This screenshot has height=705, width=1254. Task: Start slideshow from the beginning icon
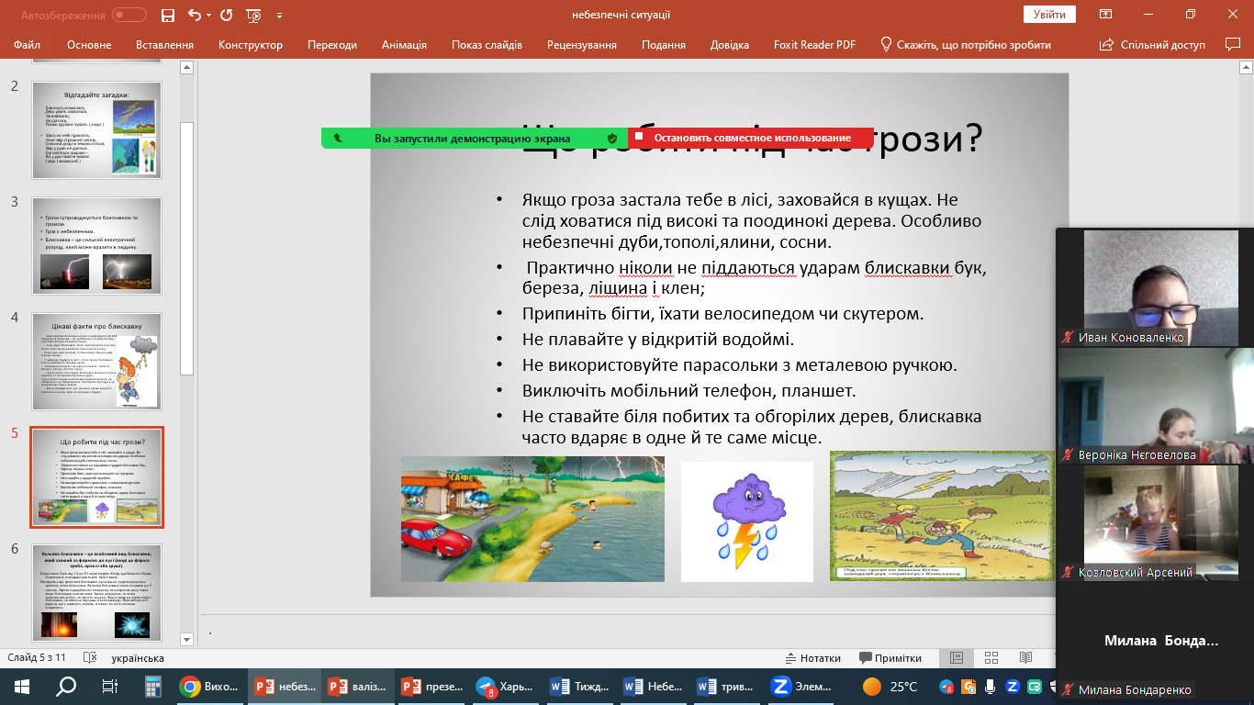pyautogui.click(x=255, y=15)
